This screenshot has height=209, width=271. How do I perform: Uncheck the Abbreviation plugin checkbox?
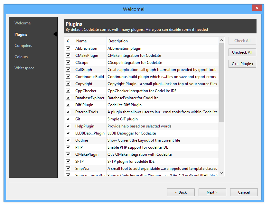68,48
